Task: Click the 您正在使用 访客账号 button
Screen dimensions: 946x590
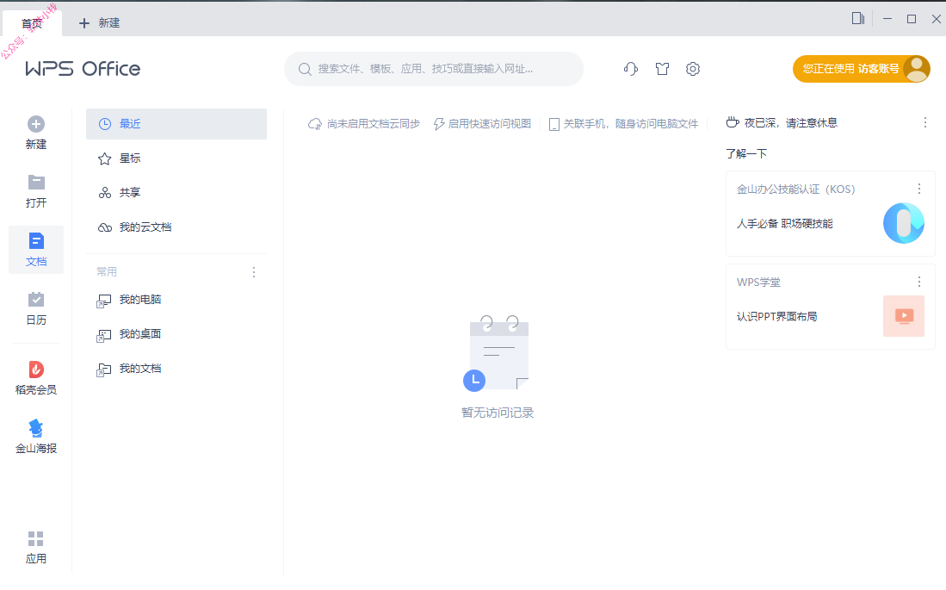Action: [861, 69]
